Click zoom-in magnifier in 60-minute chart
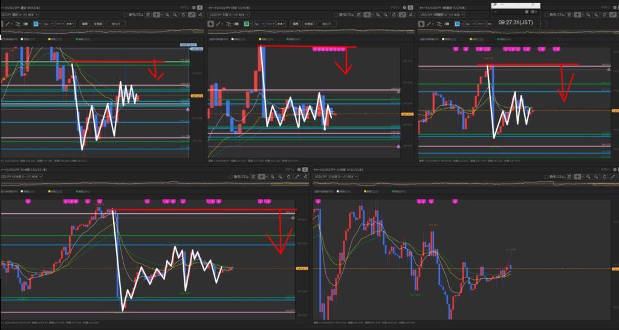This screenshot has width=619, height=330. coord(273,176)
